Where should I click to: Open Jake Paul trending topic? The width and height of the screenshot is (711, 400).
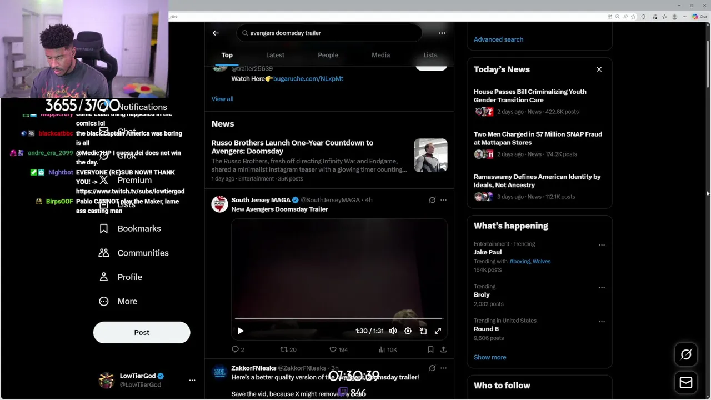[488, 252]
